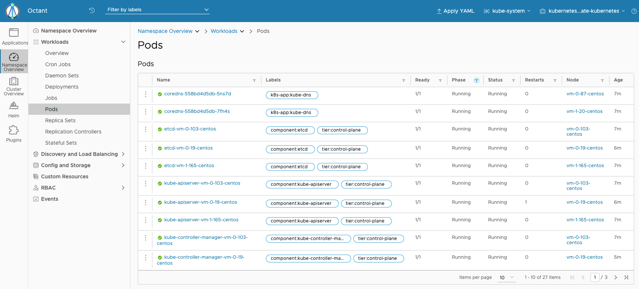639x289 pixels.
Task: Click tier:control-plane label on kube-apiserver-vm-1-165-centos row
Action: (366, 221)
